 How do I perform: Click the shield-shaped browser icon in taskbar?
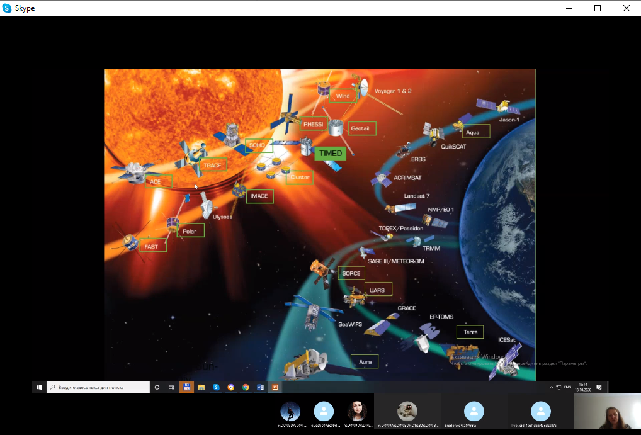[x=231, y=387]
